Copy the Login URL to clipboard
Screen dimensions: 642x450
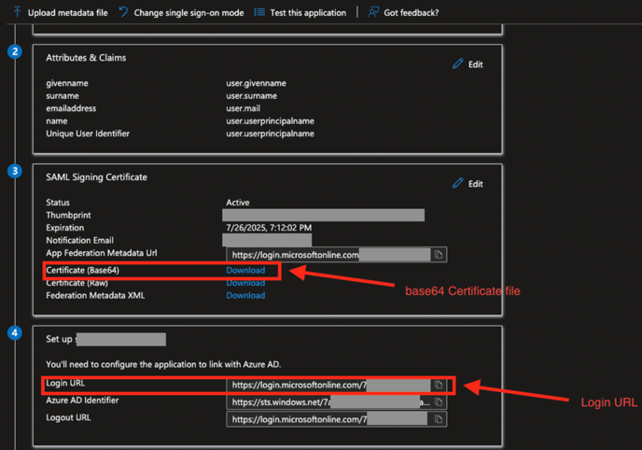click(439, 385)
